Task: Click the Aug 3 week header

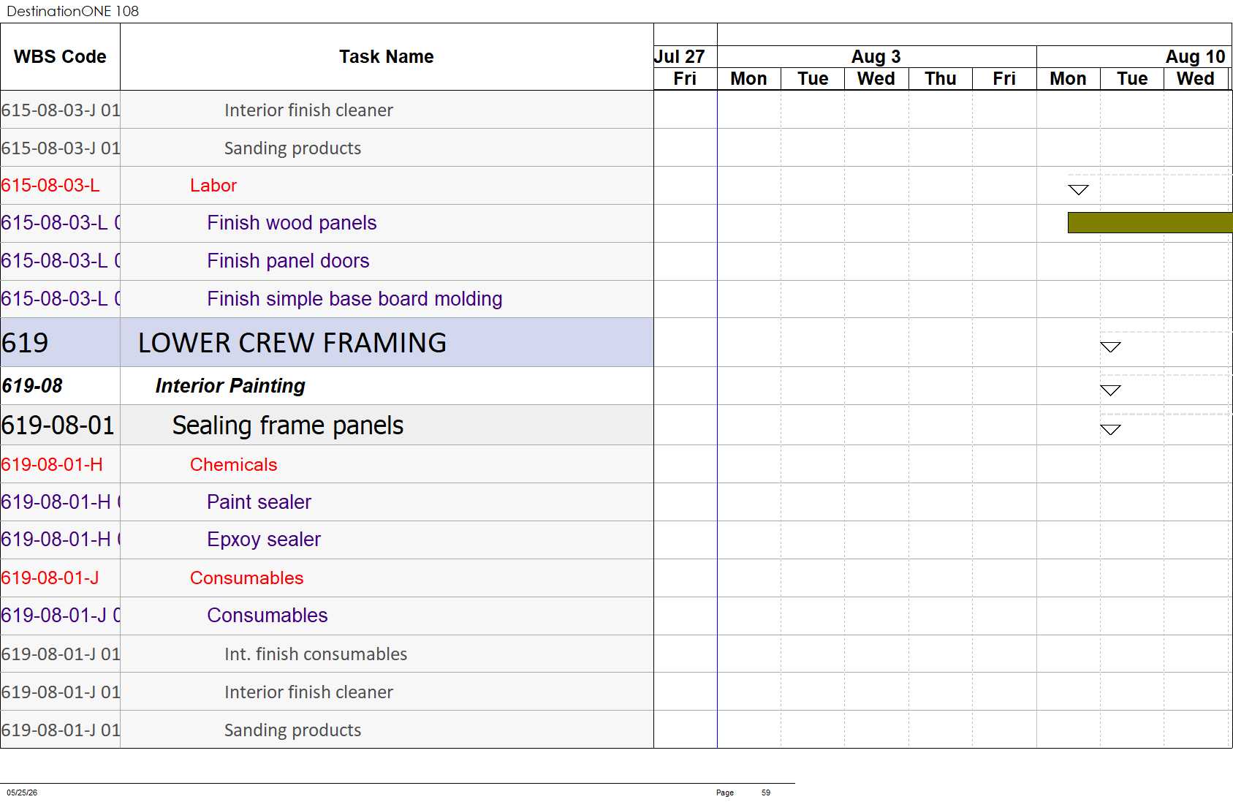Action: coord(876,57)
